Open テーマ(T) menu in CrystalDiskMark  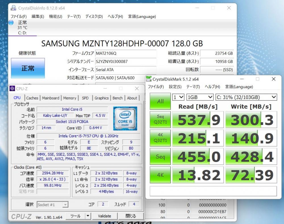point(193,87)
